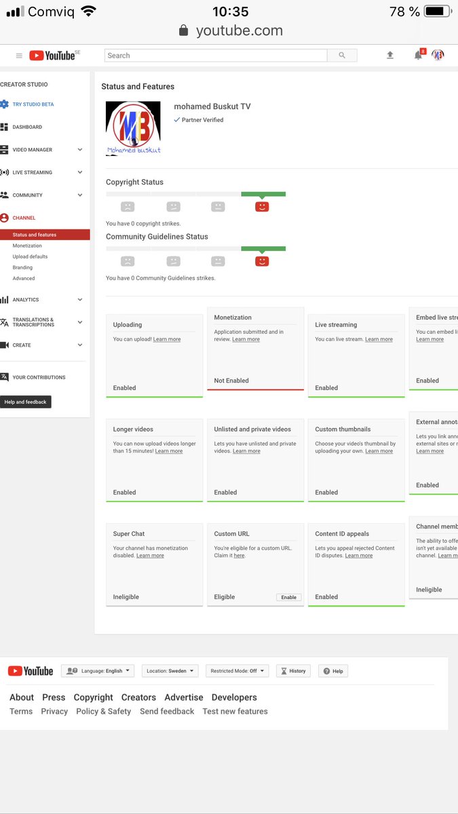
Task: Open the Language: English dropdown
Action: click(98, 671)
